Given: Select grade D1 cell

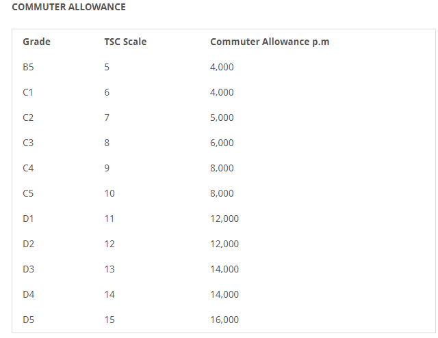Looking at the screenshot, I should click(28, 219).
